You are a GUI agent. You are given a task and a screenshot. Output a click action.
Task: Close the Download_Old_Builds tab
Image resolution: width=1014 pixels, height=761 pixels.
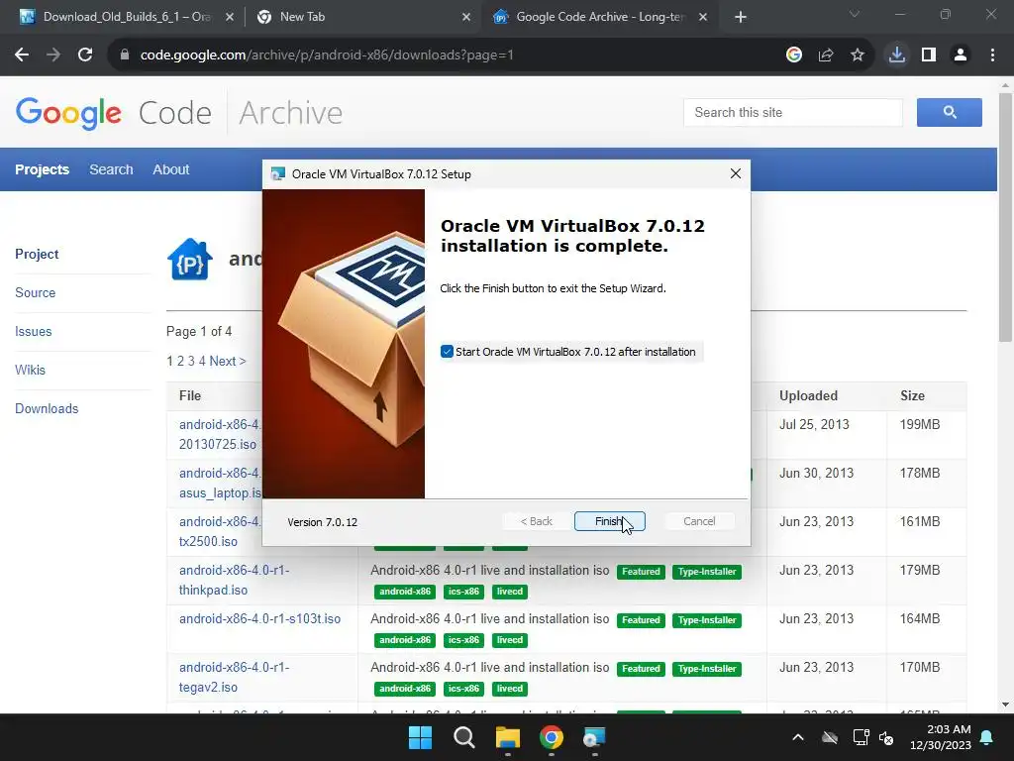[230, 17]
